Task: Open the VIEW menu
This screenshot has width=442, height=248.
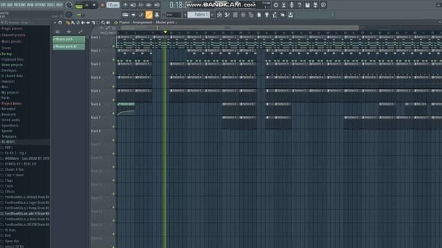Action: coord(30,5)
